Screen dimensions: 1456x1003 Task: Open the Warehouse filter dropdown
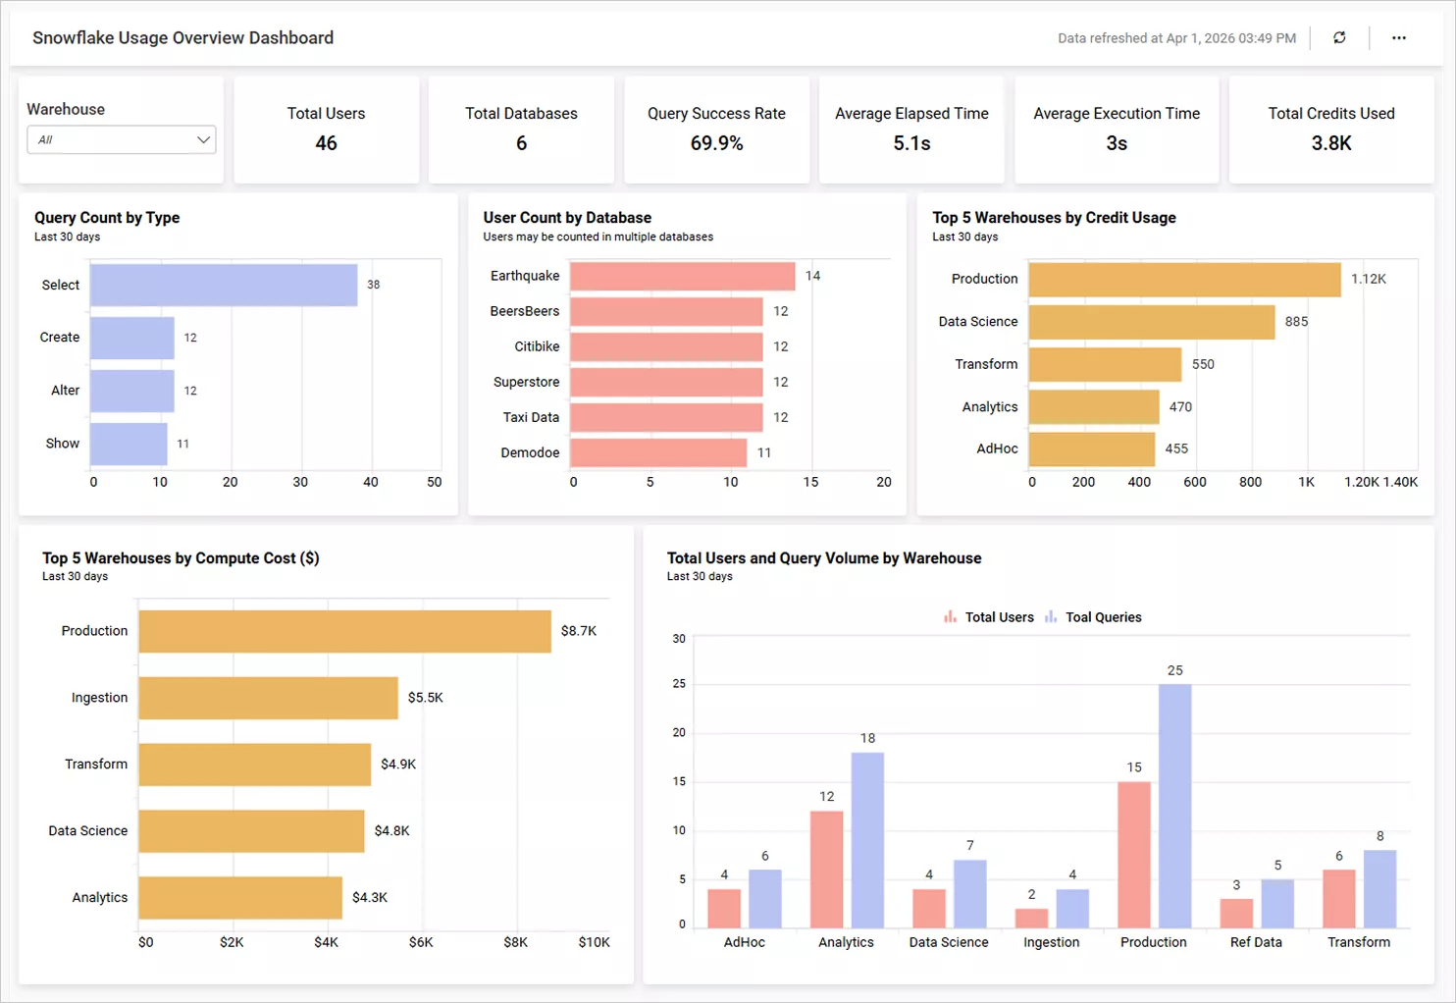pos(122,139)
